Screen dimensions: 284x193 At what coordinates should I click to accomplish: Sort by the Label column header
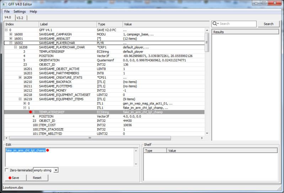coord(68,24)
